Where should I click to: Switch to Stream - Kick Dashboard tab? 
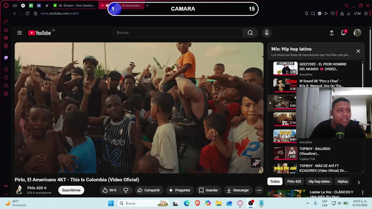pyautogui.click(x=75, y=6)
